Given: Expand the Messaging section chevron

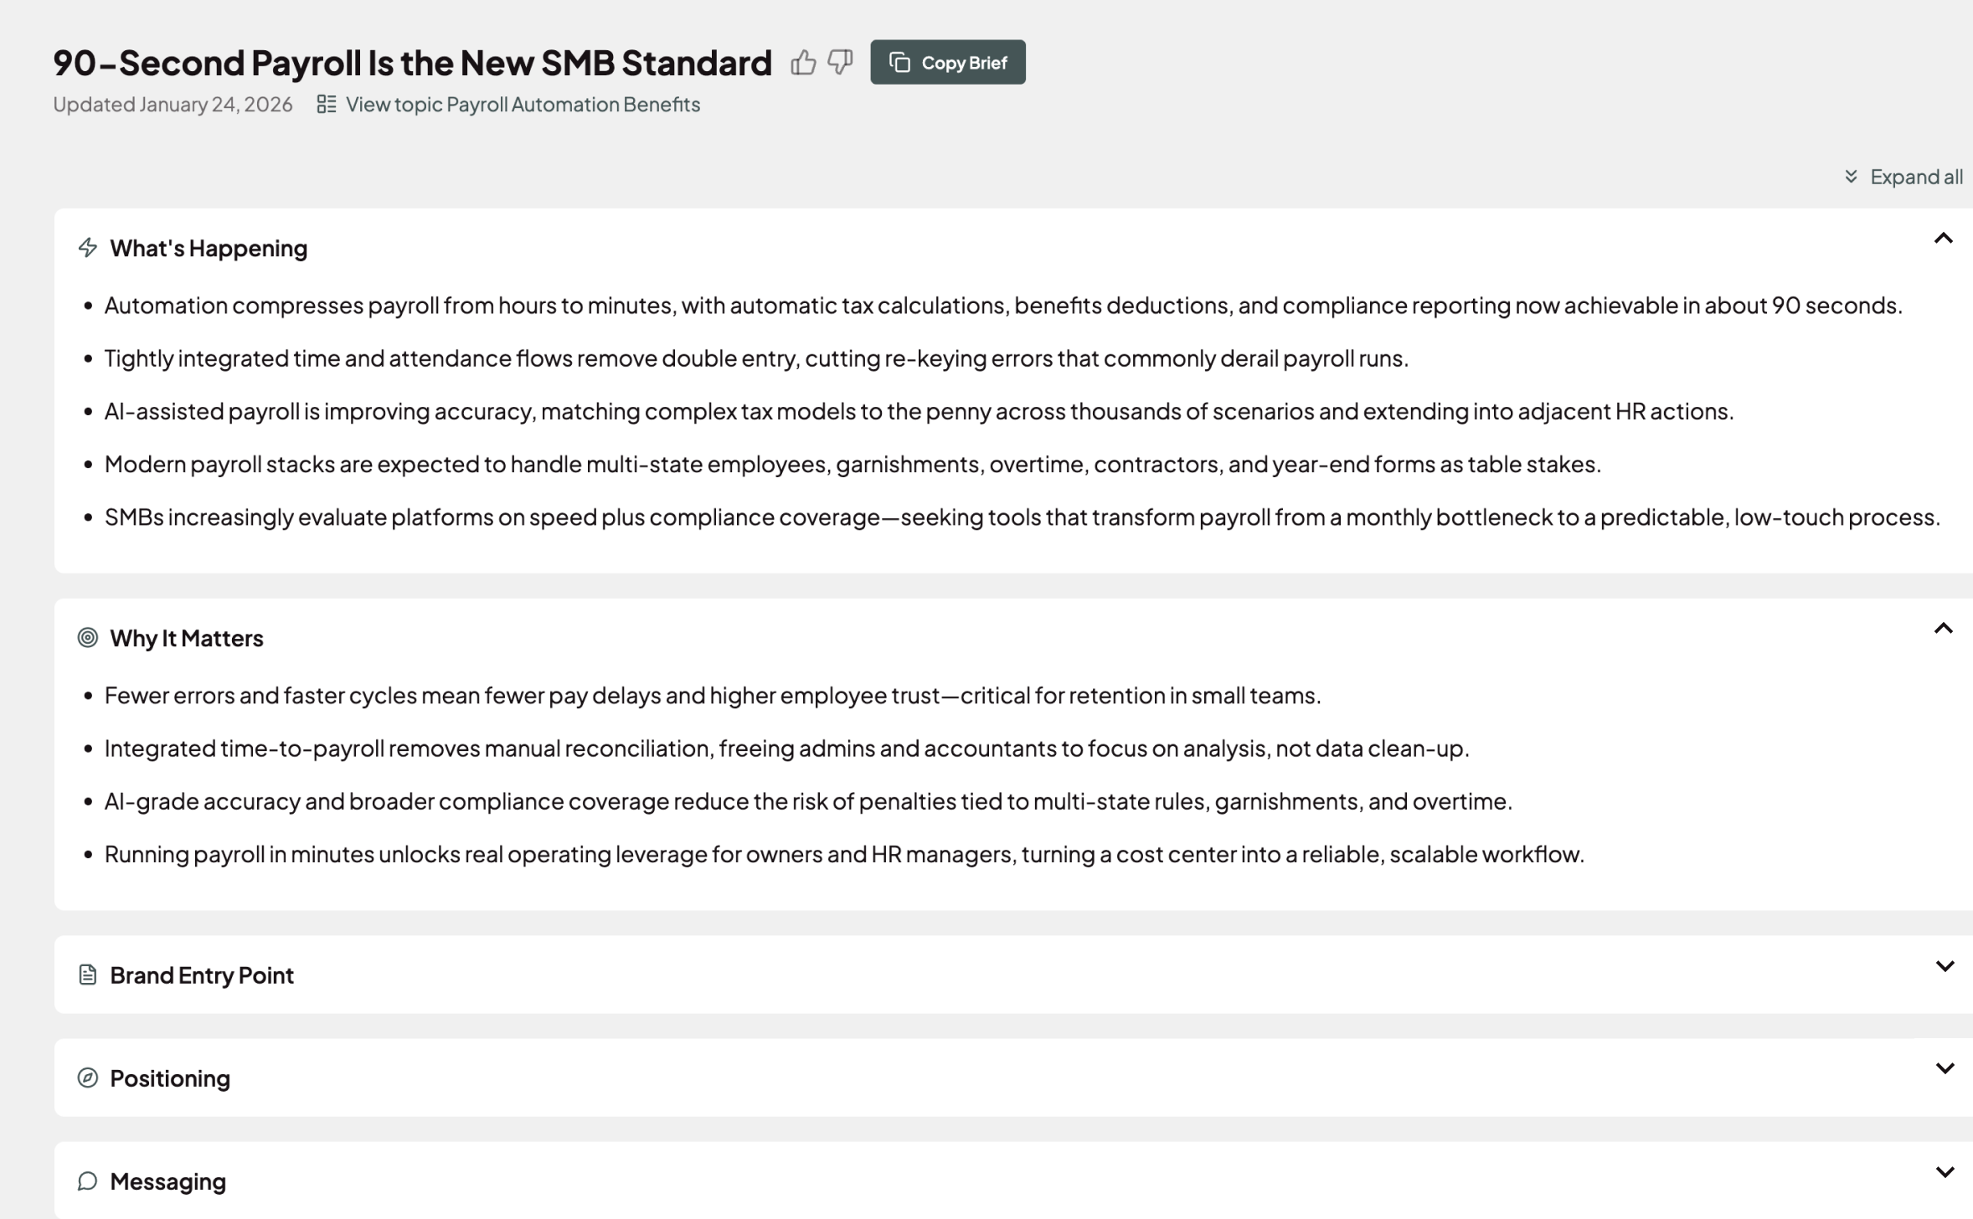Looking at the screenshot, I should pyautogui.click(x=1945, y=1172).
